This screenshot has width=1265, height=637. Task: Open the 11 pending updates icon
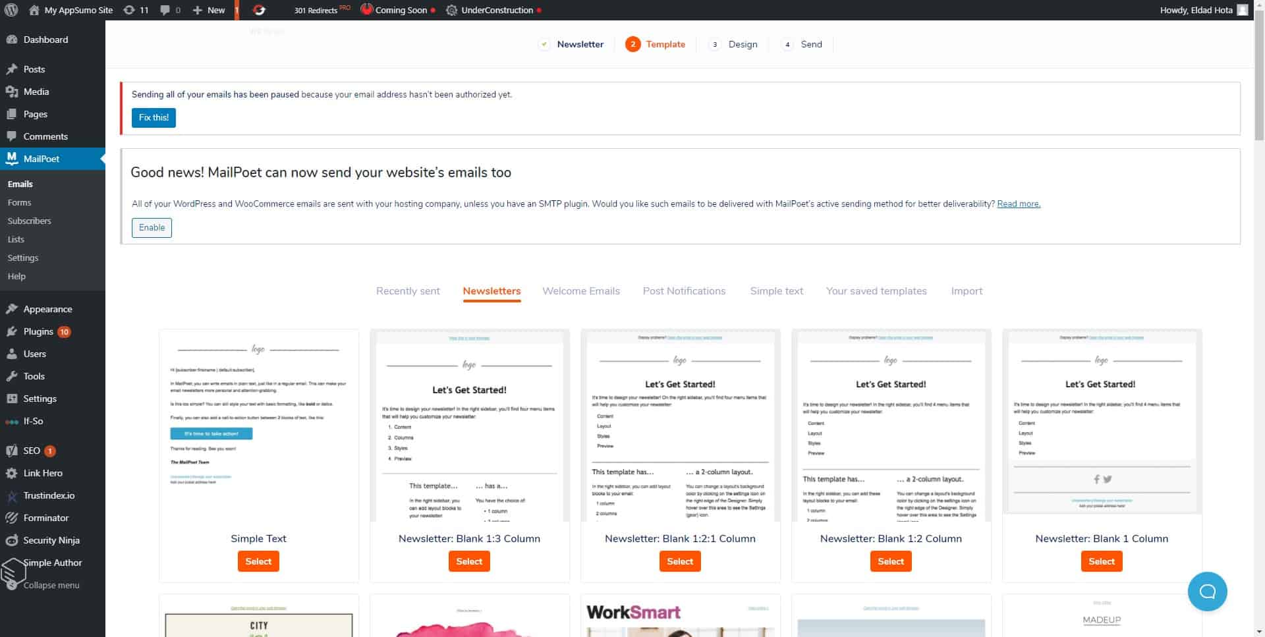pyautogui.click(x=136, y=10)
